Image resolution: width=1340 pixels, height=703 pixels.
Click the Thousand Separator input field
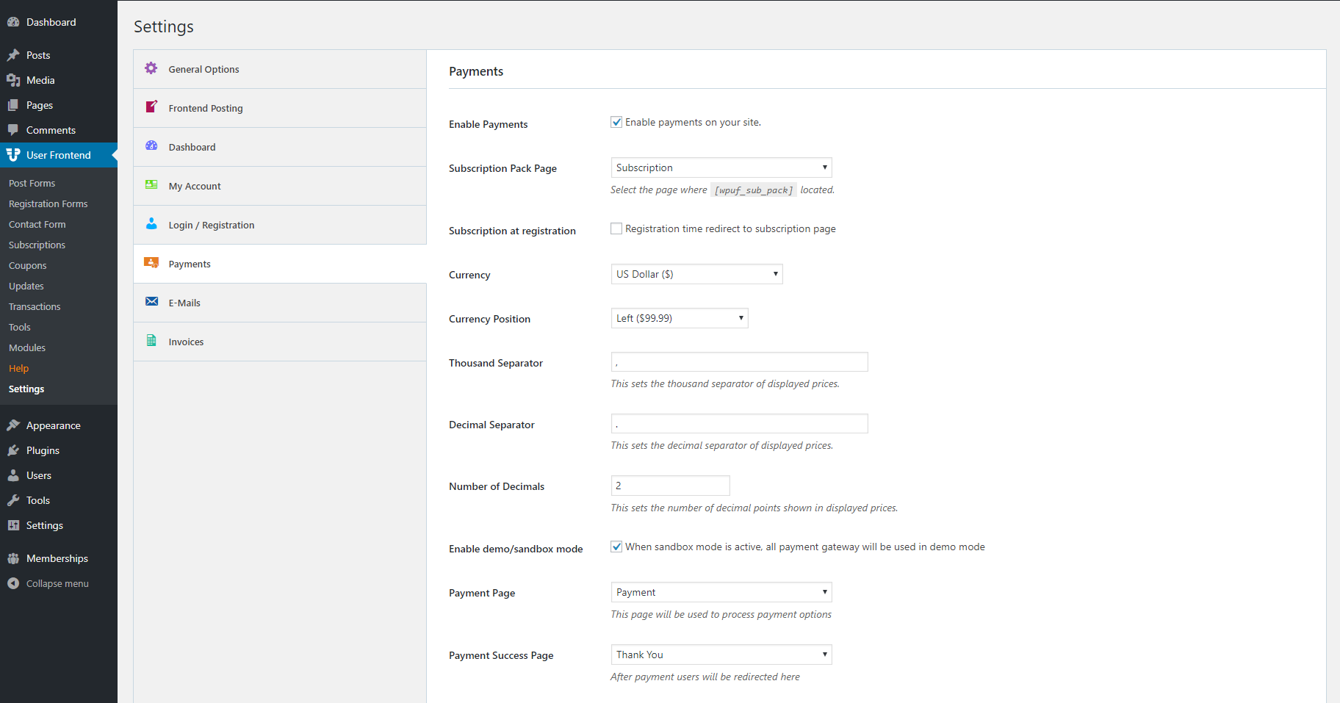click(x=739, y=361)
